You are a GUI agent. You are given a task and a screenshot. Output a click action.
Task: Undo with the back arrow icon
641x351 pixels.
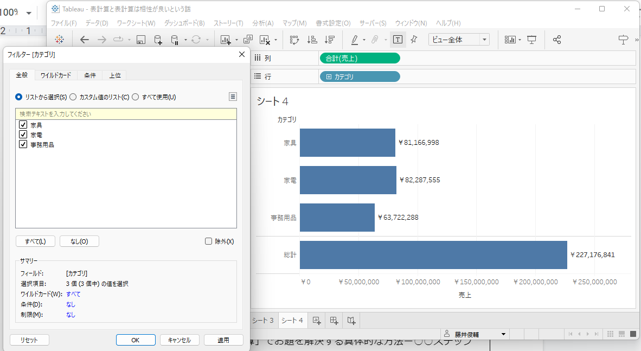[x=84, y=40]
